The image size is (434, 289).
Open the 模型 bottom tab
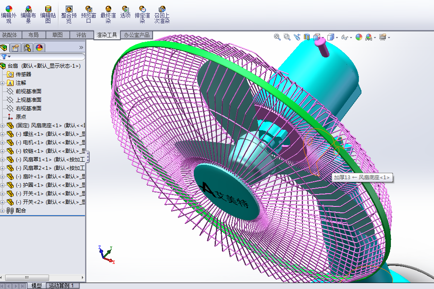(37, 286)
